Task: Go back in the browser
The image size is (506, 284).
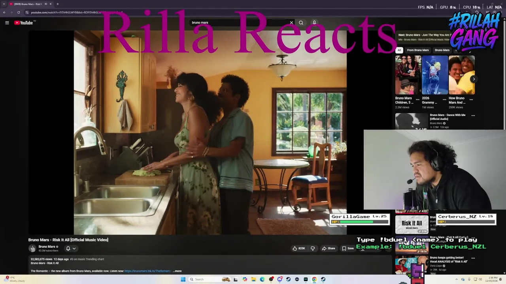Action: (x=4, y=12)
